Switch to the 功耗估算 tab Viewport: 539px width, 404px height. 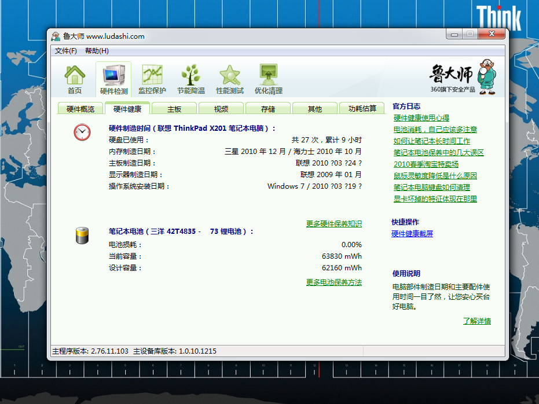pyautogui.click(x=362, y=109)
